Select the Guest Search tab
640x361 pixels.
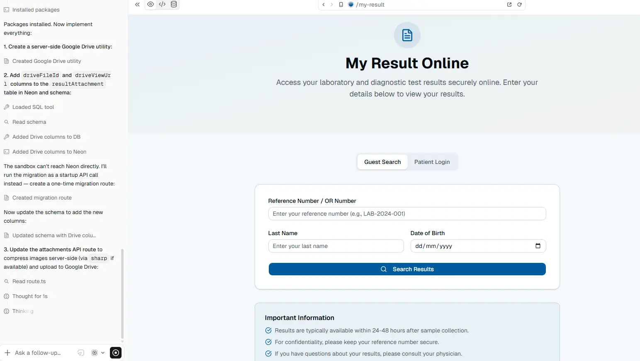pos(382,162)
